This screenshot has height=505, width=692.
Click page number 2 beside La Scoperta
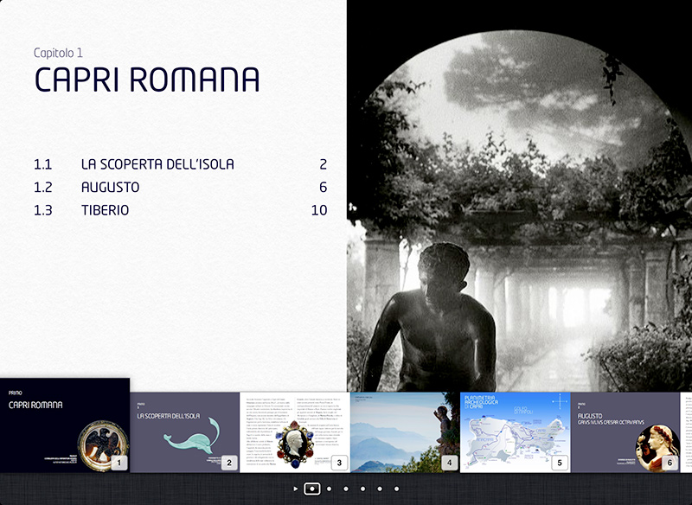(323, 164)
